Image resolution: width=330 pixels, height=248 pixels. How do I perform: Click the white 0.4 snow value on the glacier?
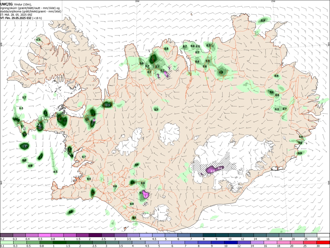click(x=220, y=168)
